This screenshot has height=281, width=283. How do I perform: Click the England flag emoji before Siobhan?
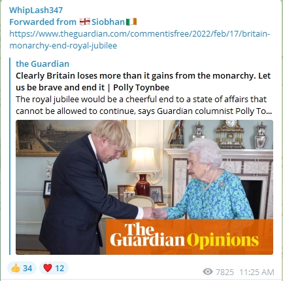click(85, 22)
